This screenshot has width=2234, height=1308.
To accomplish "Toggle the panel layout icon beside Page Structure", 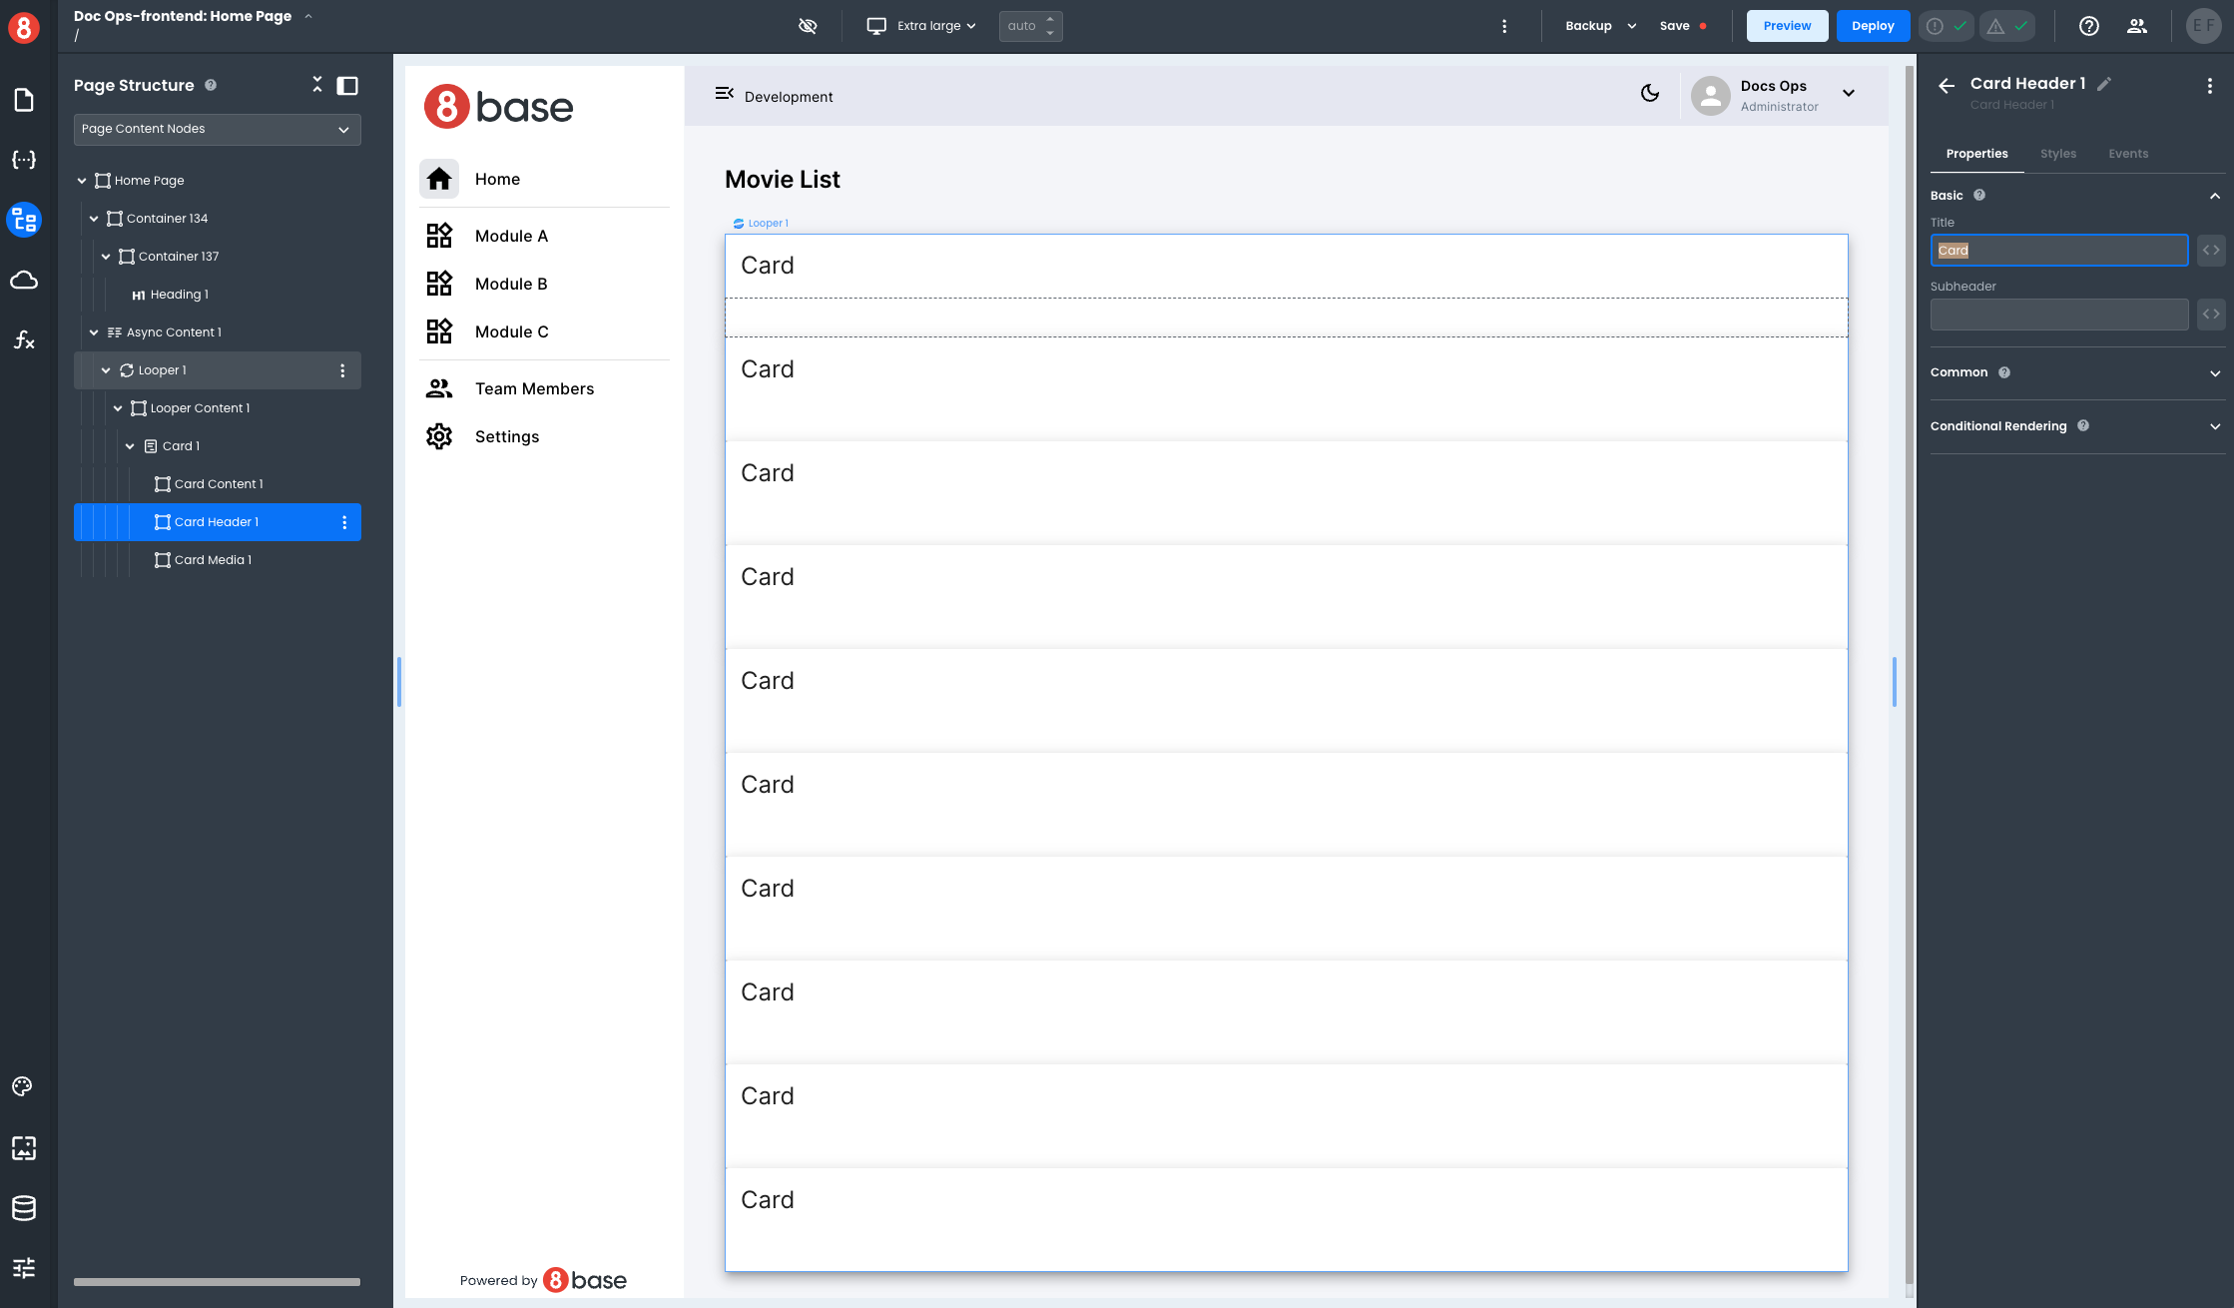I will pyautogui.click(x=347, y=86).
